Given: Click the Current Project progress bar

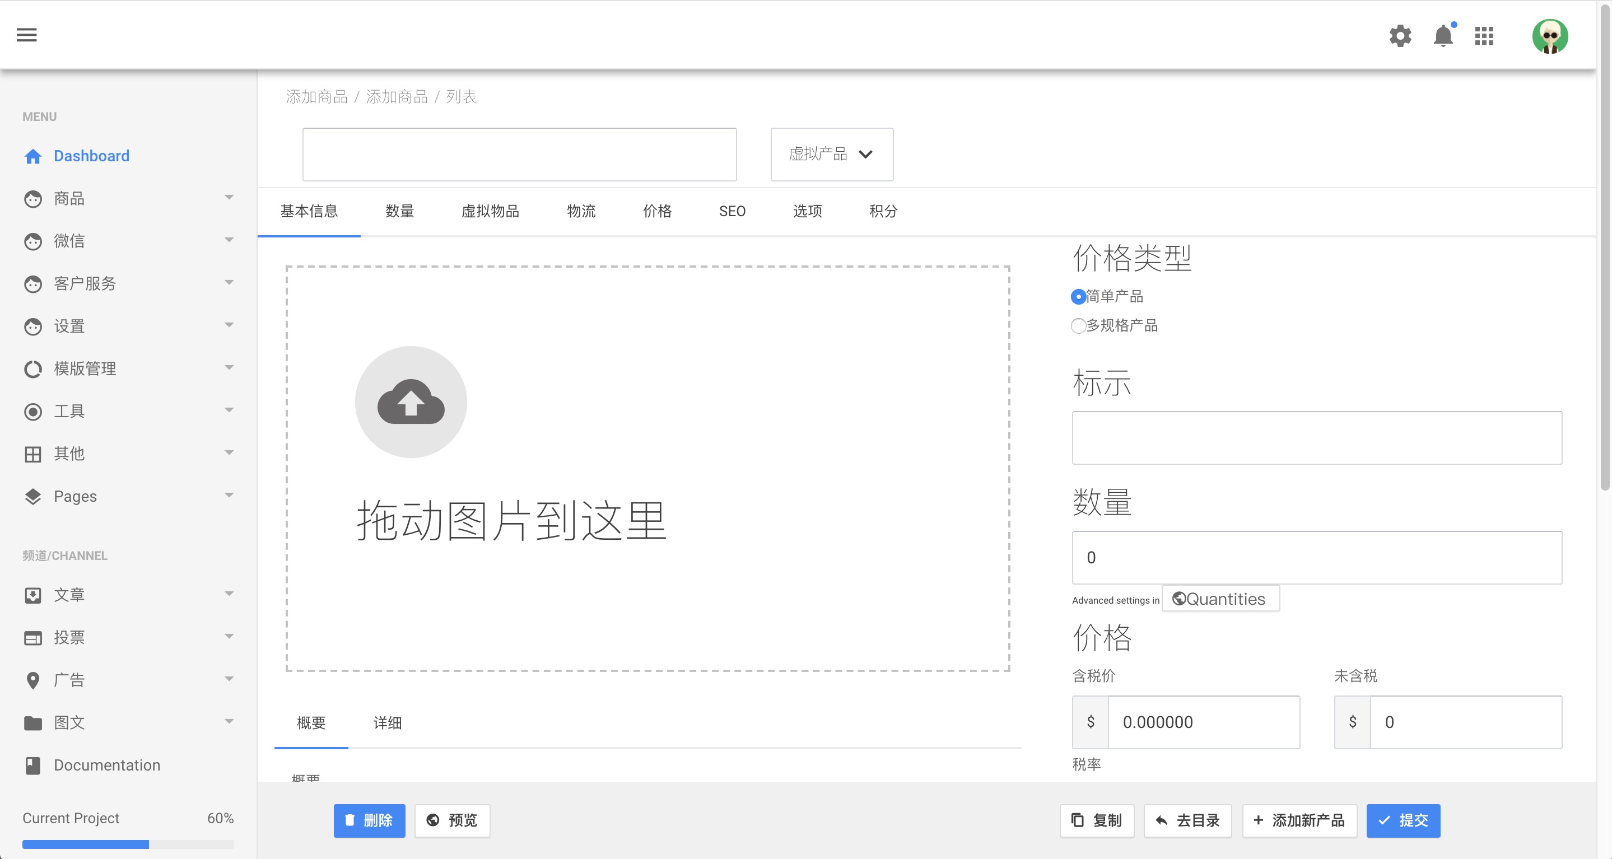Looking at the screenshot, I should click(128, 844).
